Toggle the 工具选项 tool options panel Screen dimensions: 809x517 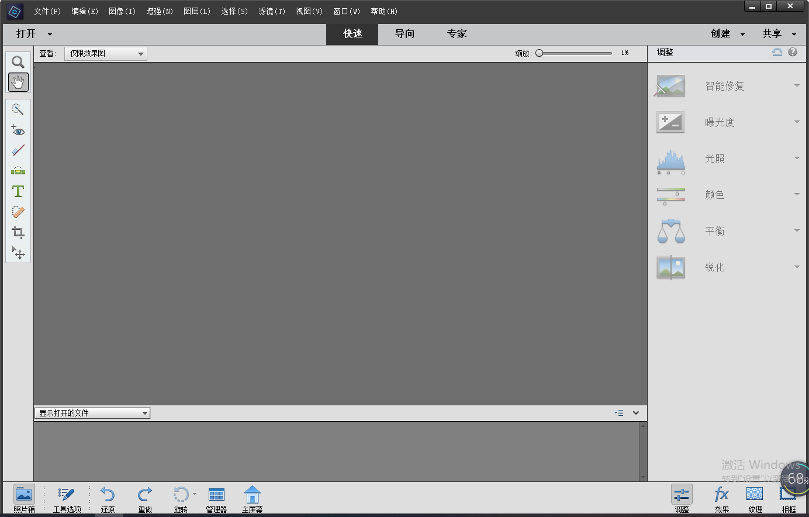pos(67,499)
